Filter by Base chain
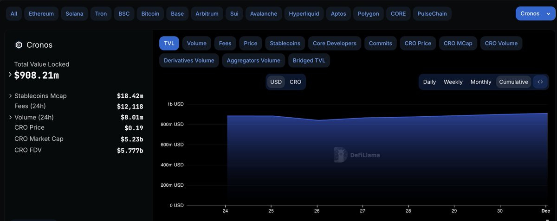 click(x=177, y=13)
